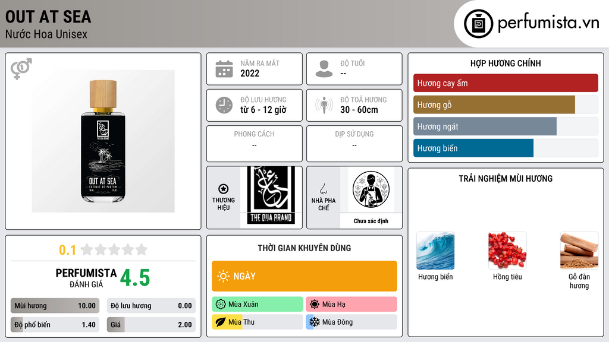The image size is (609, 342).
Task: Click the calendar icon beside Năm ra mắt
Action: [224, 69]
